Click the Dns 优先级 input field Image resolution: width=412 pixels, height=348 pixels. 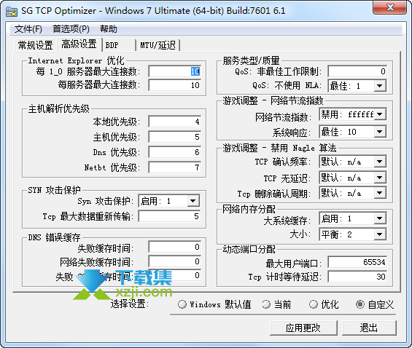click(175, 152)
